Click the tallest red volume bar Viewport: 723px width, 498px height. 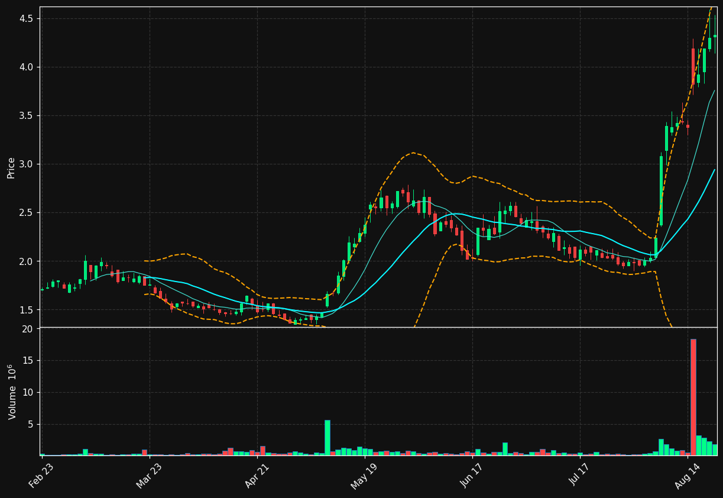click(x=693, y=397)
